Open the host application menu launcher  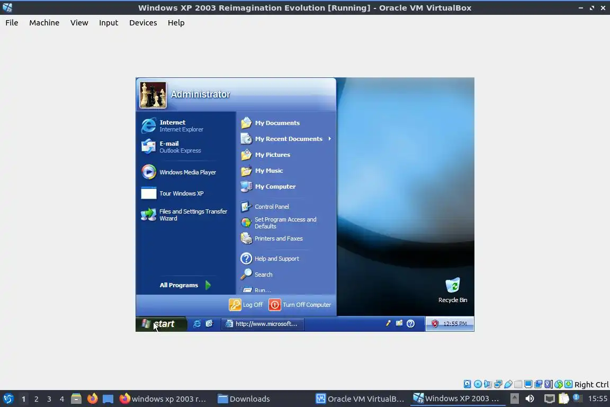tap(8, 399)
